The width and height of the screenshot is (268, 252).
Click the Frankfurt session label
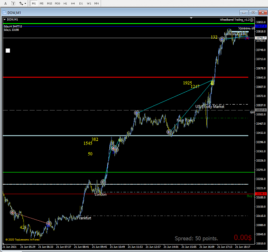point(85,218)
